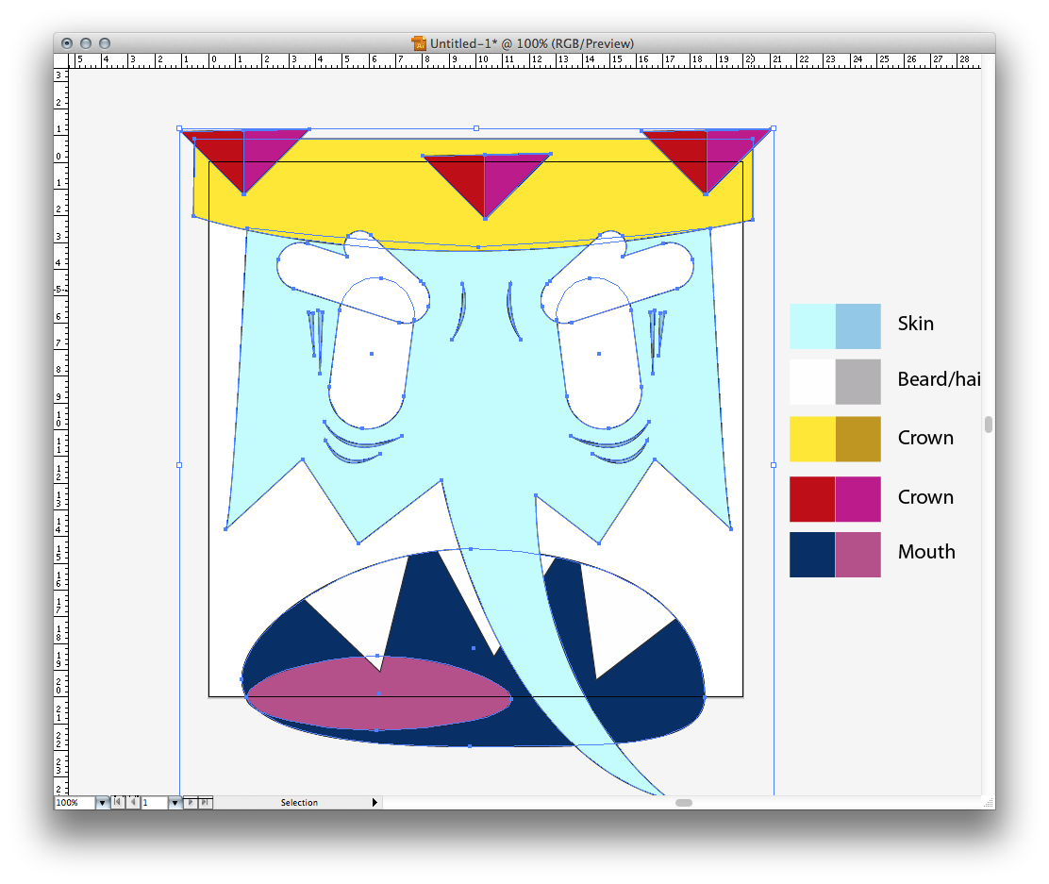
Task: Pick the navy blue Mouth swatch
Action: pos(812,555)
